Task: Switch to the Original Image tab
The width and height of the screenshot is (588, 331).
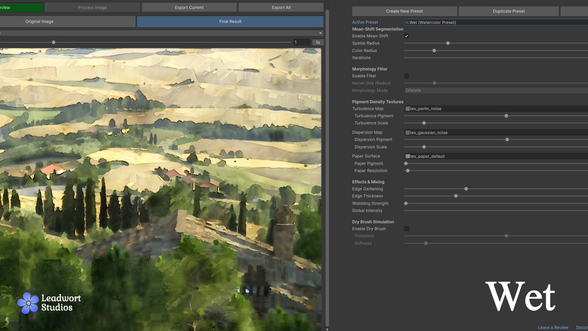Action: 67,22
